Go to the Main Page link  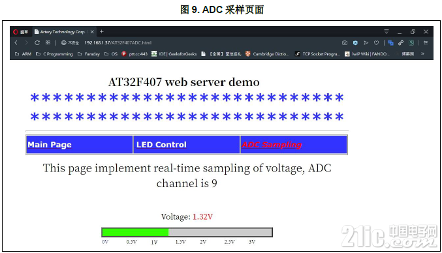tap(50, 145)
